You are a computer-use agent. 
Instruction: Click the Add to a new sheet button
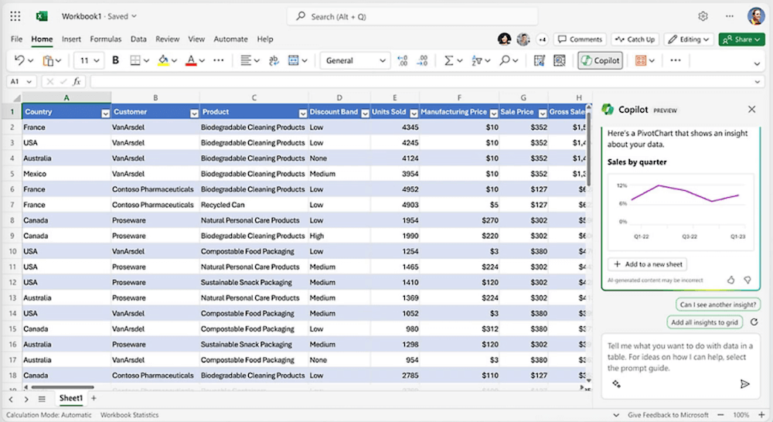point(646,264)
